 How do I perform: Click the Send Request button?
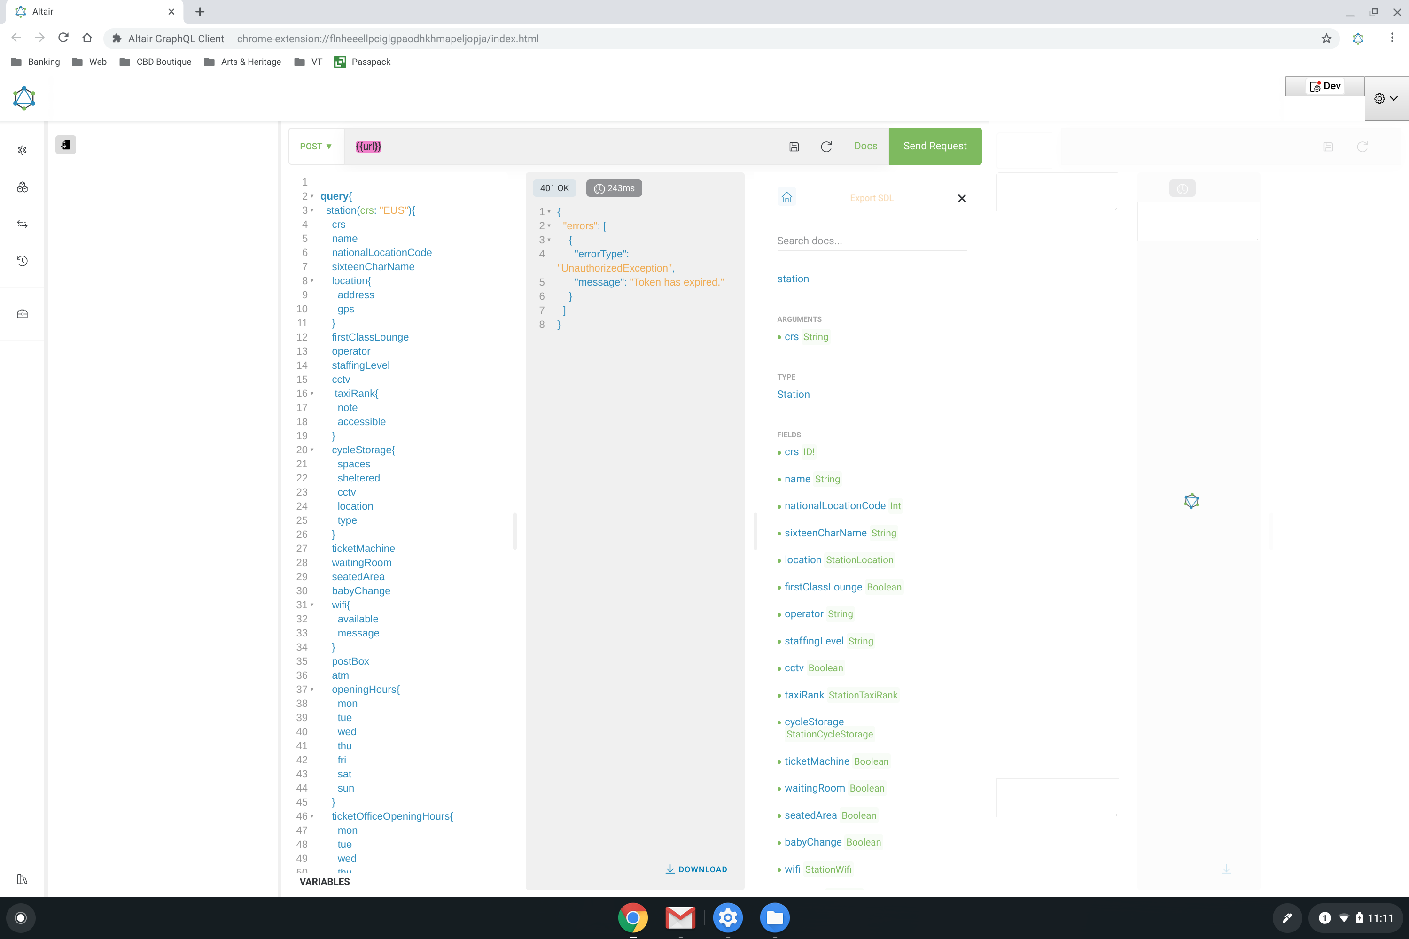934,146
